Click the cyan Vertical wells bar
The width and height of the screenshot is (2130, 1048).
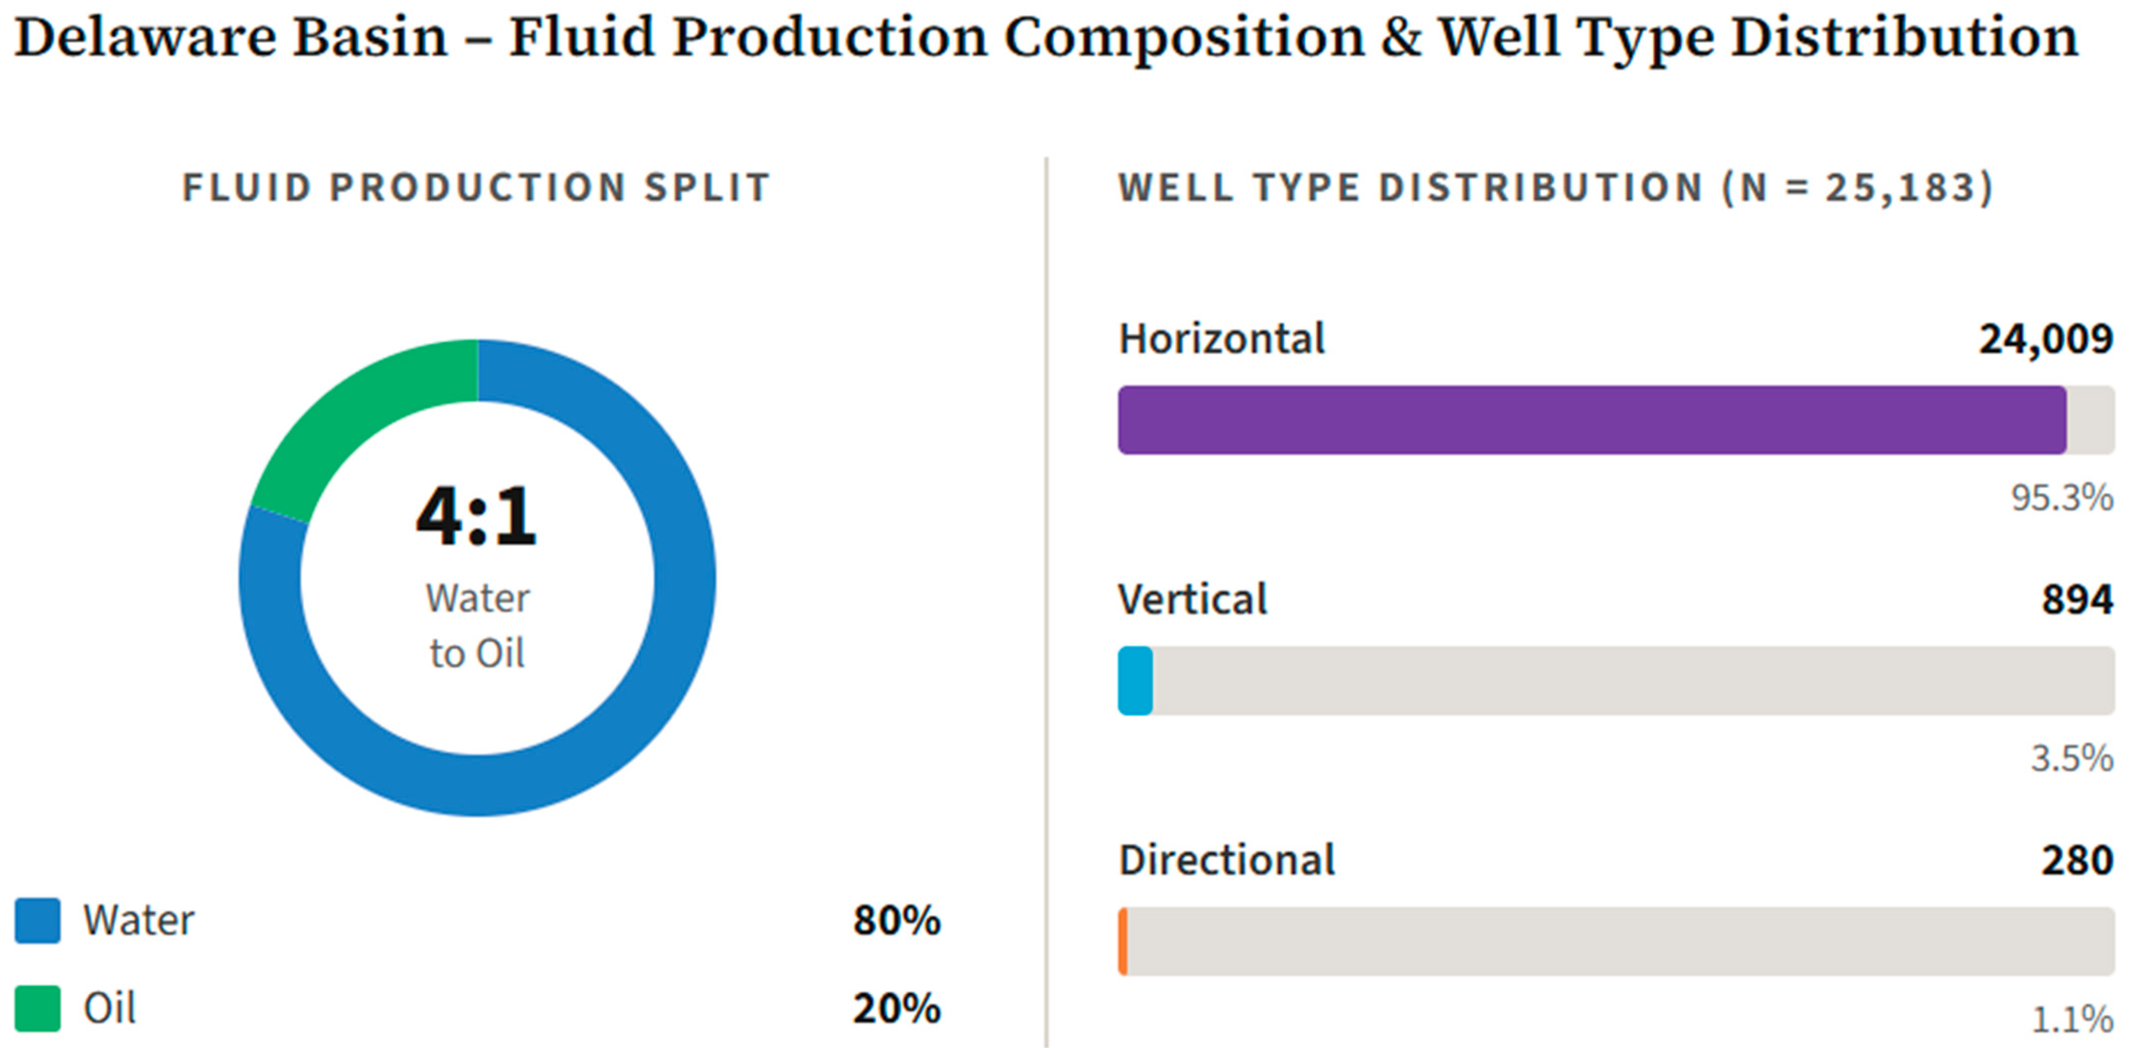pyautogui.click(x=1135, y=681)
